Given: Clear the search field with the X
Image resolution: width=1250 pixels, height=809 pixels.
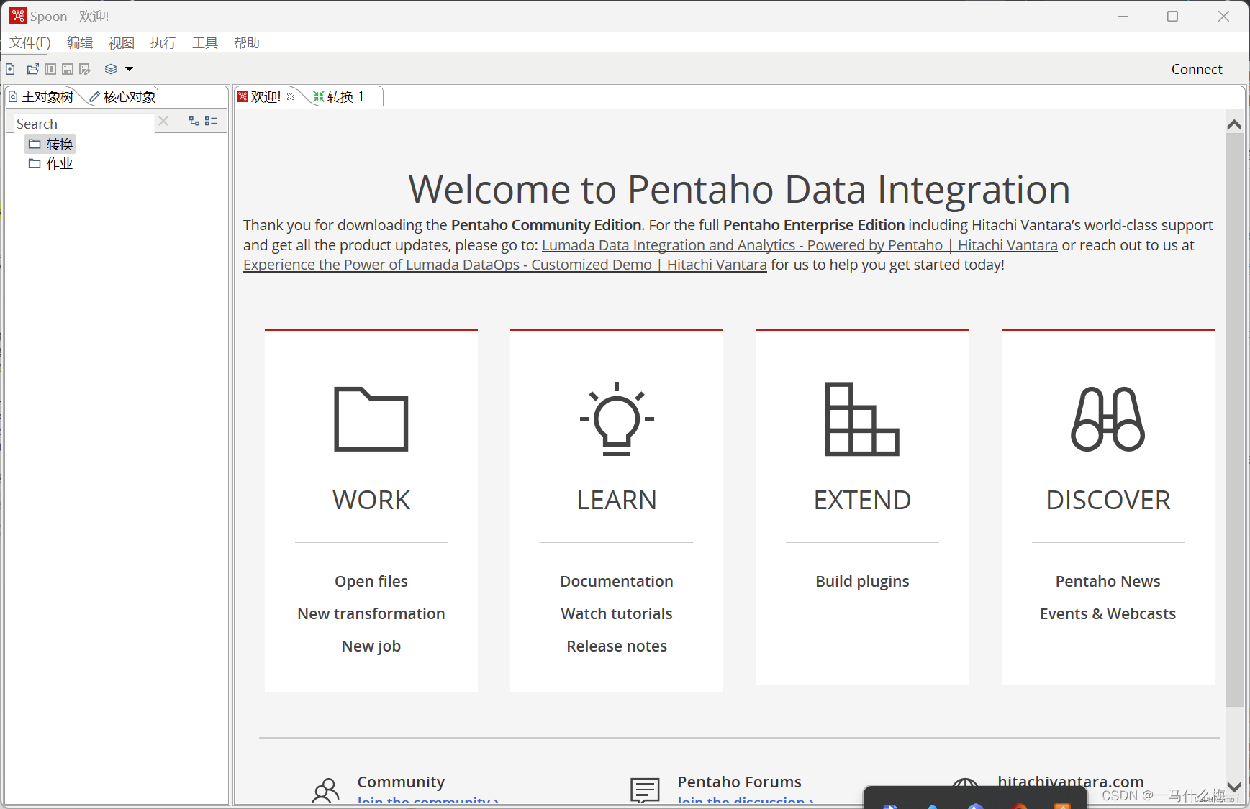Looking at the screenshot, I should click(163, 121).
